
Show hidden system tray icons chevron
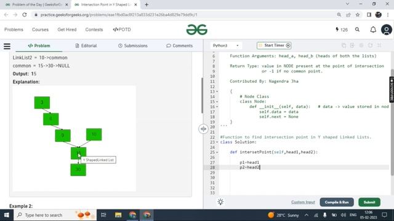tap(307, 215)
